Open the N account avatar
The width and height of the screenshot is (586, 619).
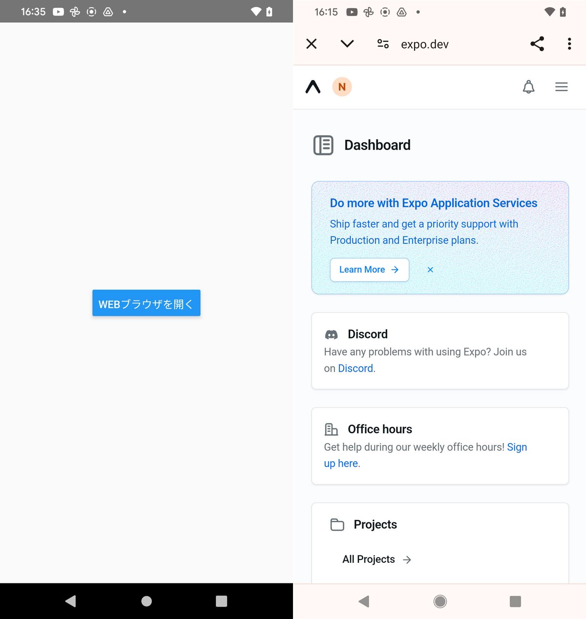pyautogui.click(x=342, y=87)
